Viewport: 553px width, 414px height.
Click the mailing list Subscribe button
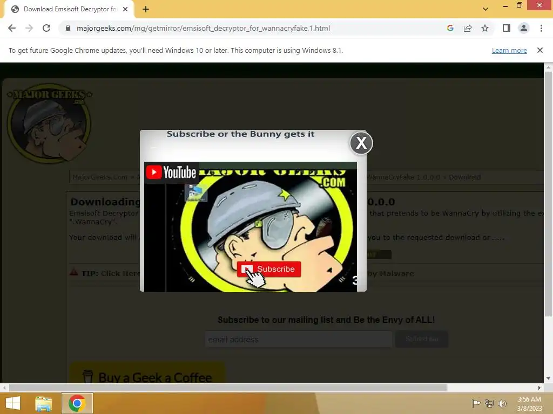(422, 339)
